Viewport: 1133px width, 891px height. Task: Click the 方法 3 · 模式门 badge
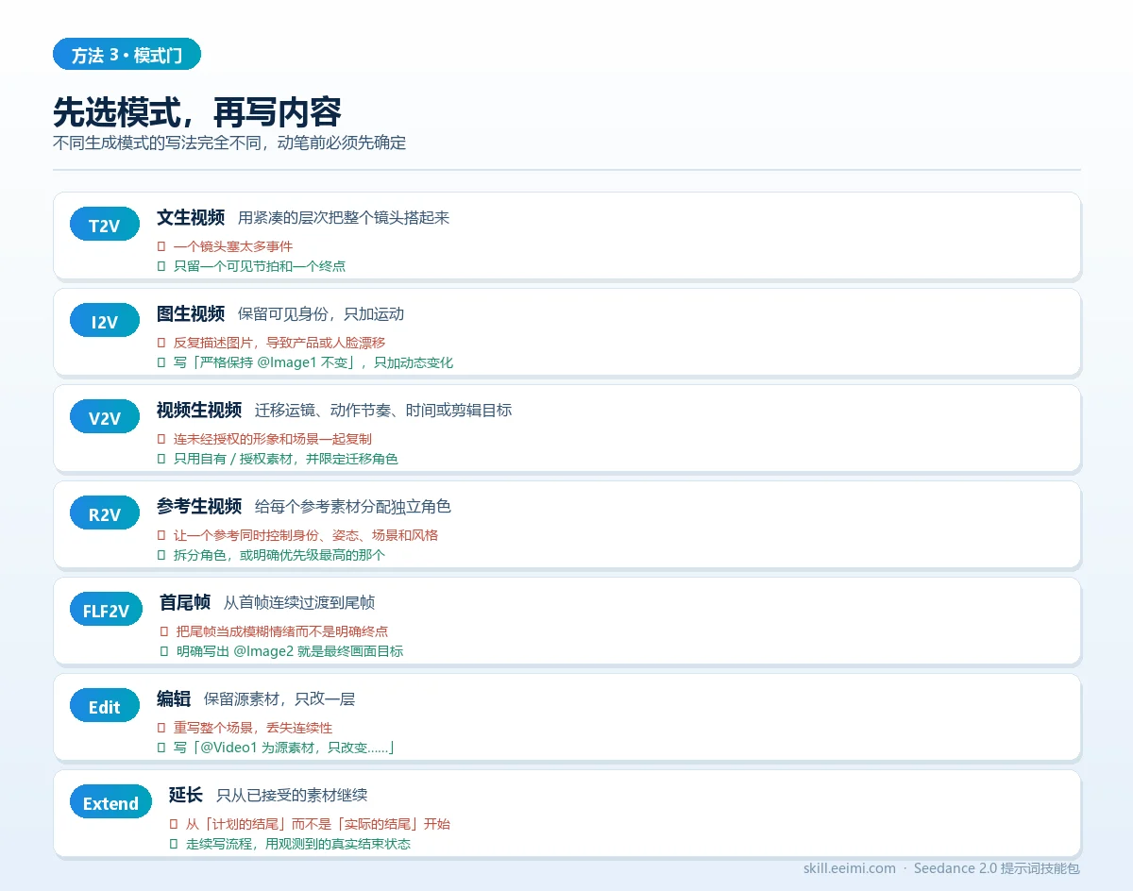(x=127, y=55)
